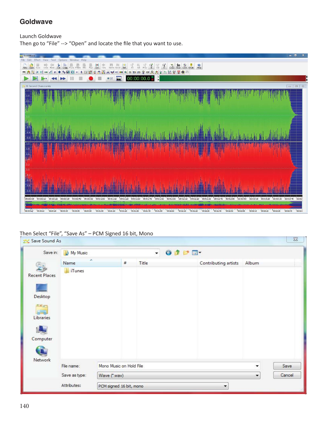Click the Redo toolbar icon
The height and width of the screenshot is (423, 327).
[52, 66]
